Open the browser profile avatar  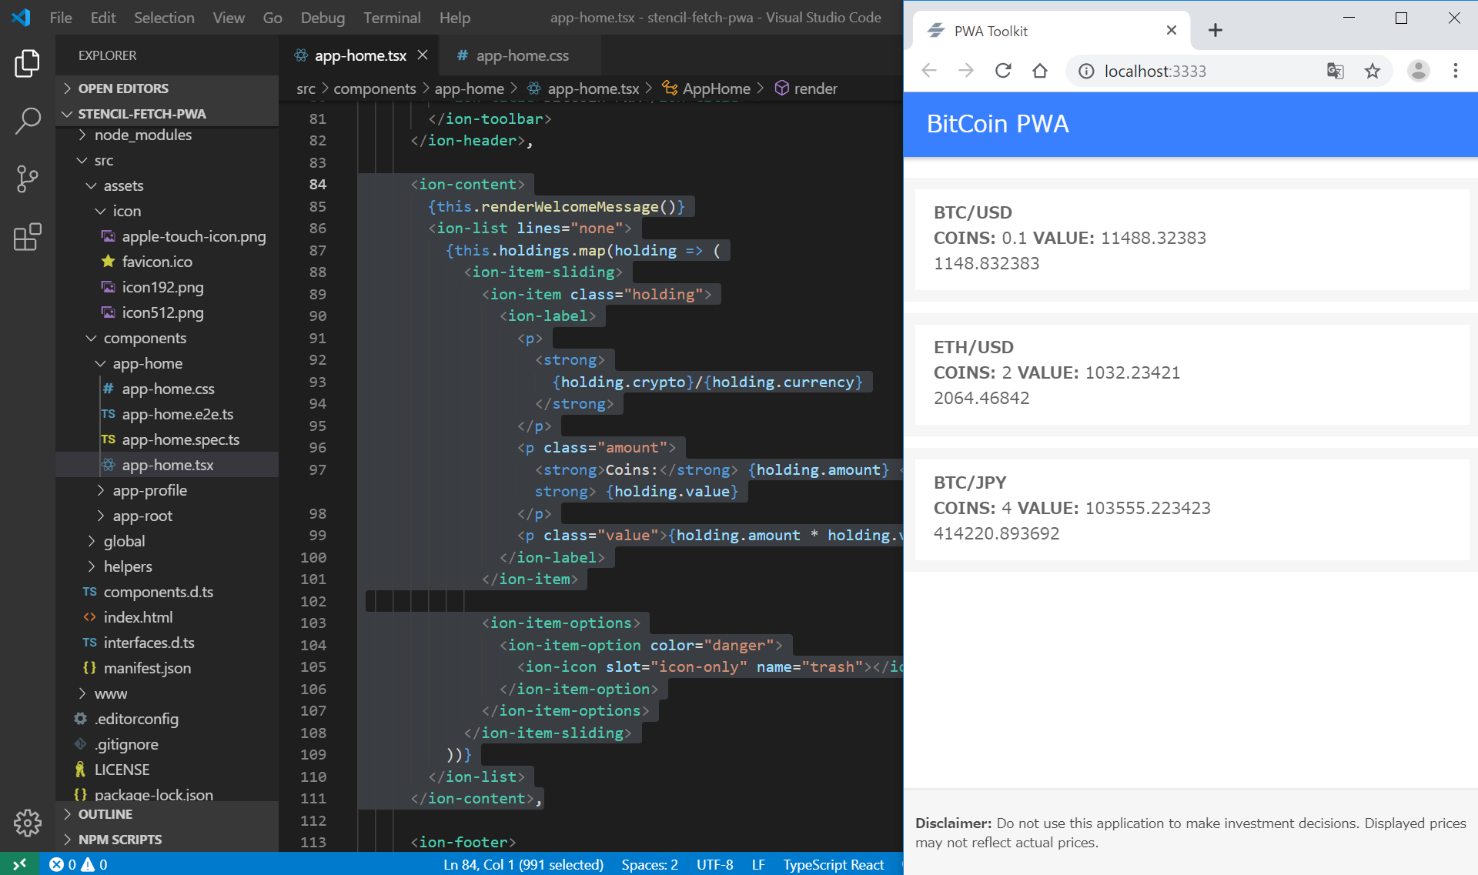1418,71
